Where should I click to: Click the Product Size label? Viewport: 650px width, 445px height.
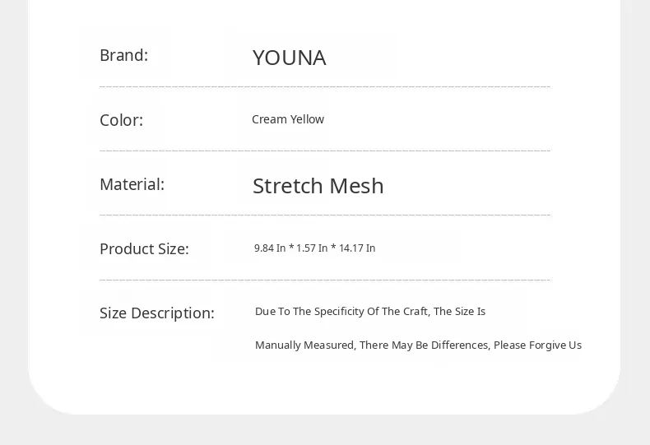pyautogui.click(x=144, y=248)
